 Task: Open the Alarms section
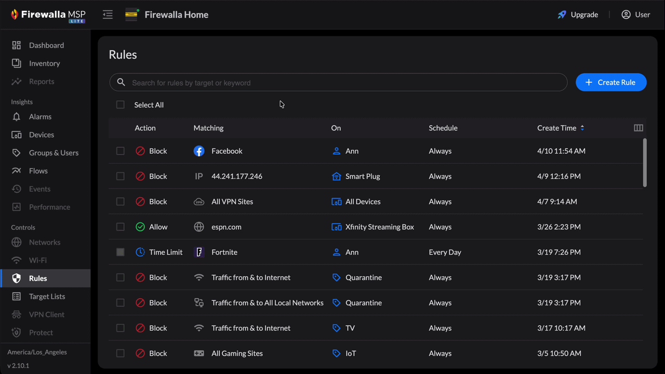pyautogui.click(x=40, y=117)
